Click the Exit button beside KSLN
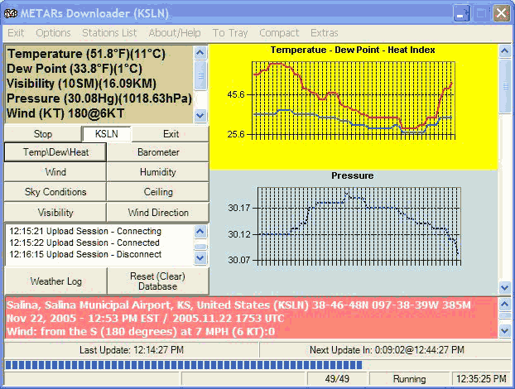Screen dimensions: 515x389 [x=171, y=133]
